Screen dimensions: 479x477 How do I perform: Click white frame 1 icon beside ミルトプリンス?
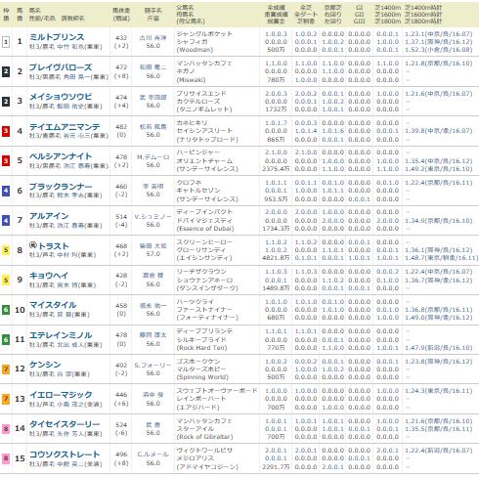point(6,42)
